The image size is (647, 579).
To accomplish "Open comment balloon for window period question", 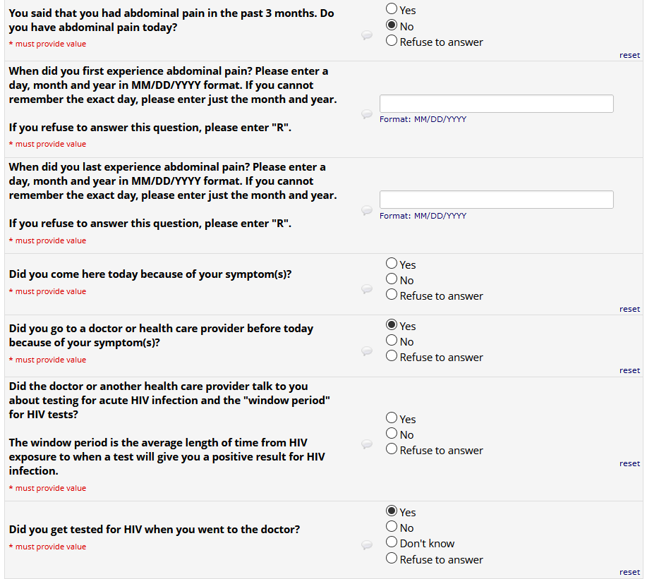I will pos(367,444).
